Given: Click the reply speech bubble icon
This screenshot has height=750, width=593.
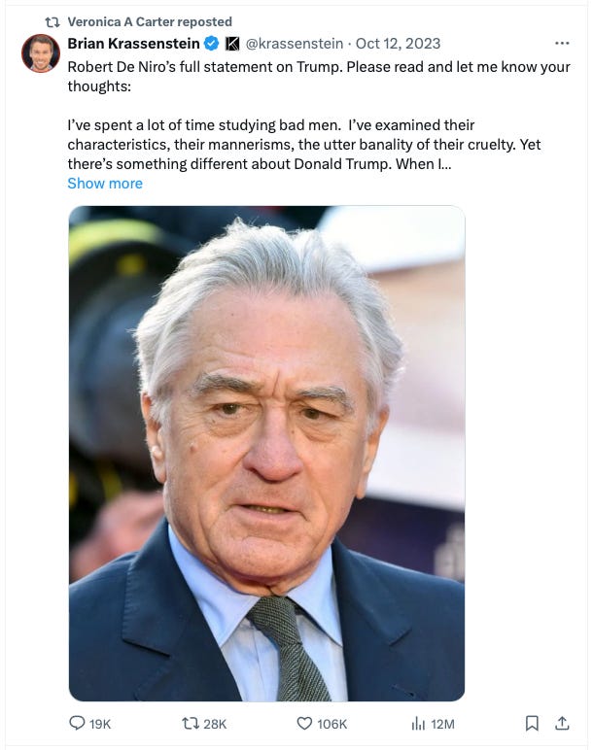Looking at the screenshot, I should click(77, 723).
